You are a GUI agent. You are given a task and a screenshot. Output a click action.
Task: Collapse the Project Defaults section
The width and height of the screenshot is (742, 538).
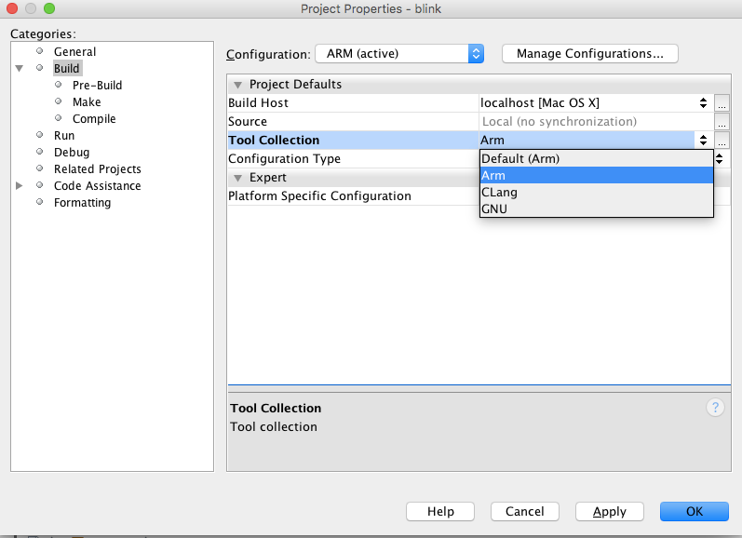(x=238, y=85)
